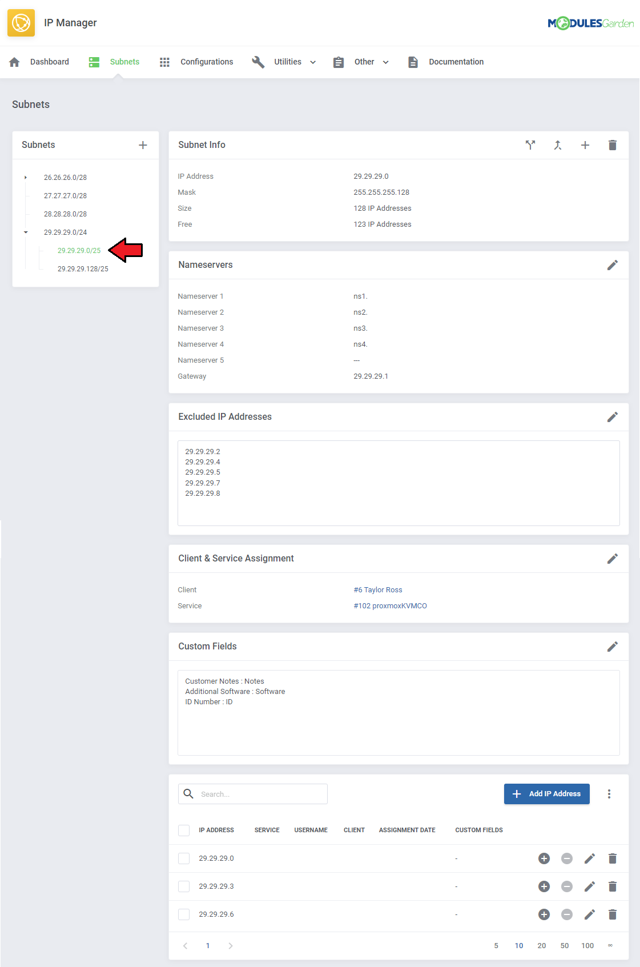640x967 pixels.
Task: Open service link #102 proxmoxKVMCO
Action: pos(390,606)
